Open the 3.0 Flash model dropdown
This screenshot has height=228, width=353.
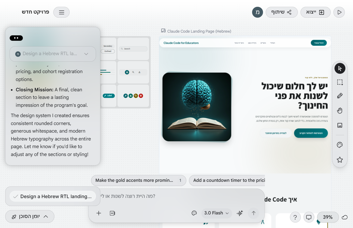click(216, 213)
